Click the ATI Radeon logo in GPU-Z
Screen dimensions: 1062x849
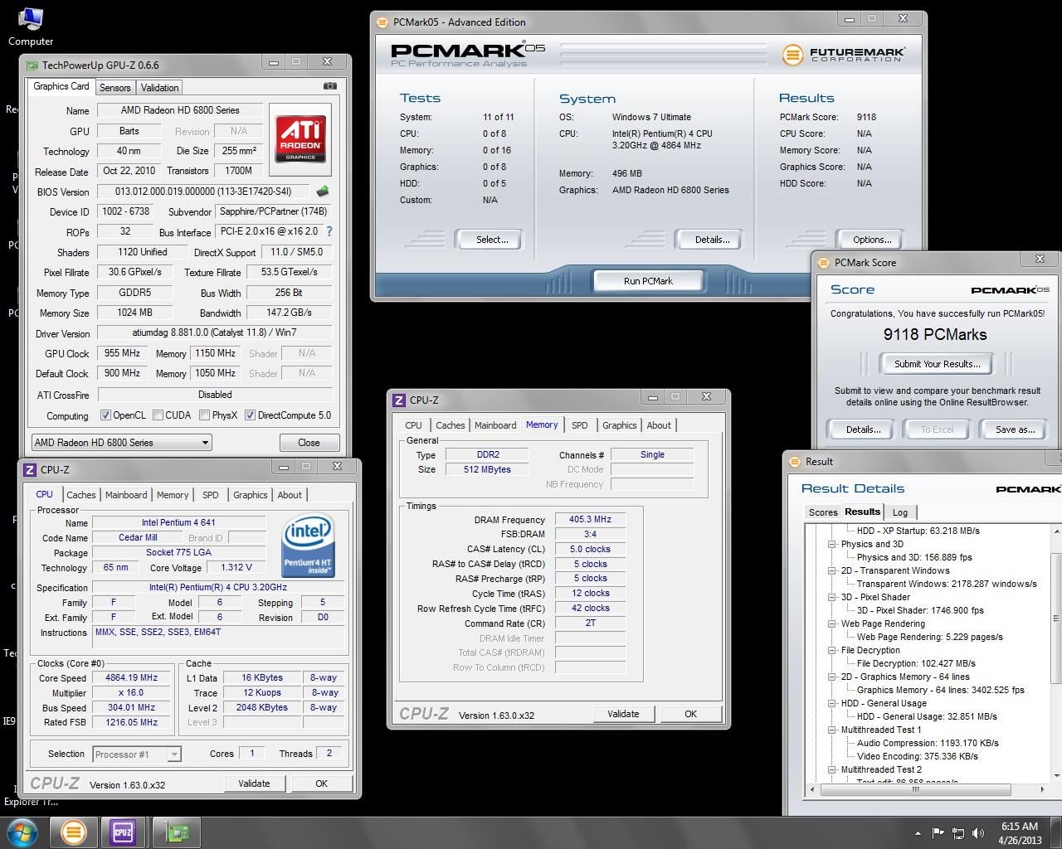coord(300,138)
